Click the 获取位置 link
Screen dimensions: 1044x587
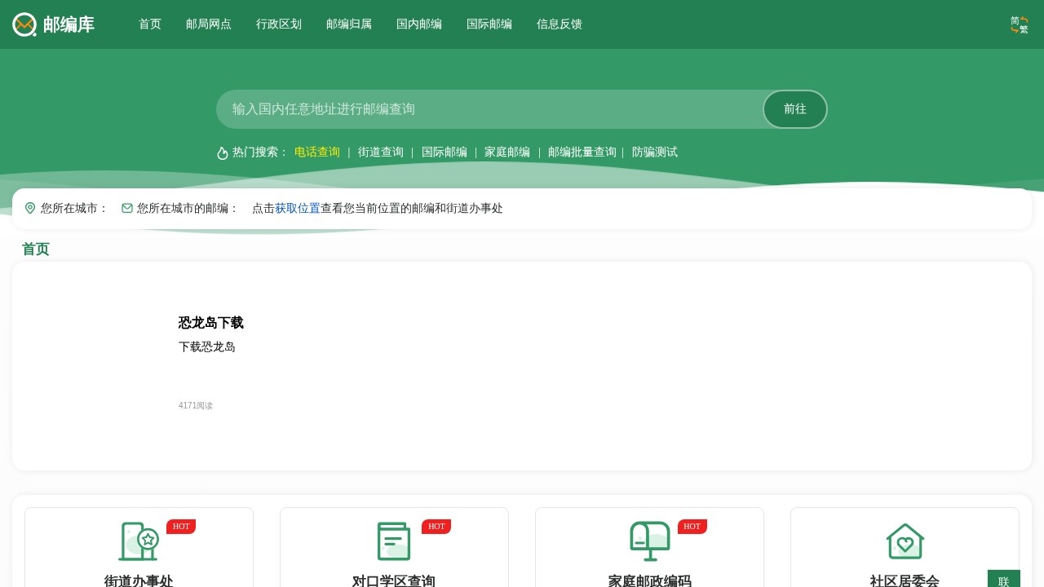pos(297,208)
